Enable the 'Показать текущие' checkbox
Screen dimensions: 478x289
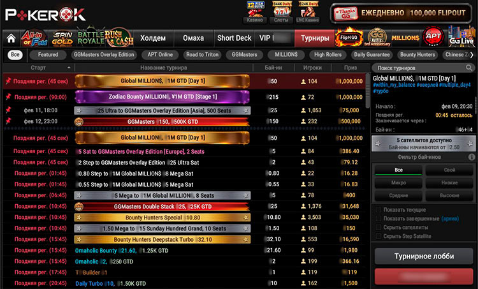[379, 209]
